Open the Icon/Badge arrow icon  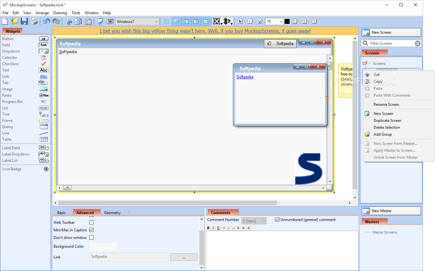[46, 169]
